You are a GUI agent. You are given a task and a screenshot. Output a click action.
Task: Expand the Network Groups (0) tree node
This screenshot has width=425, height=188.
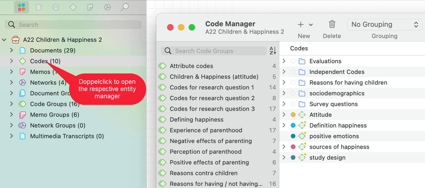(x=11, y=125)
